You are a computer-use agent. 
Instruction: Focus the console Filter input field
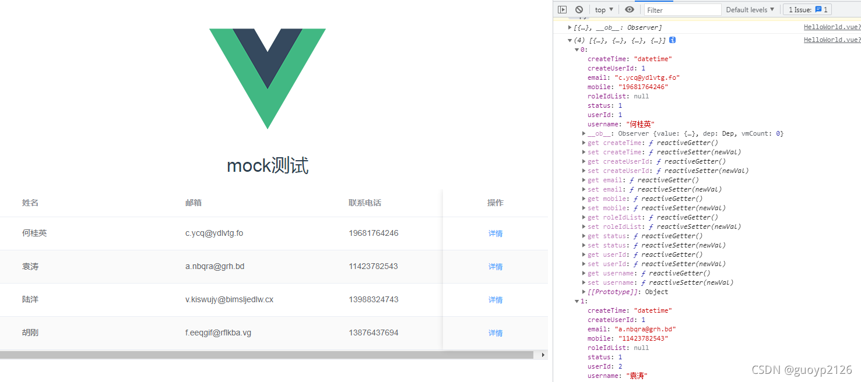coord(683,10)
